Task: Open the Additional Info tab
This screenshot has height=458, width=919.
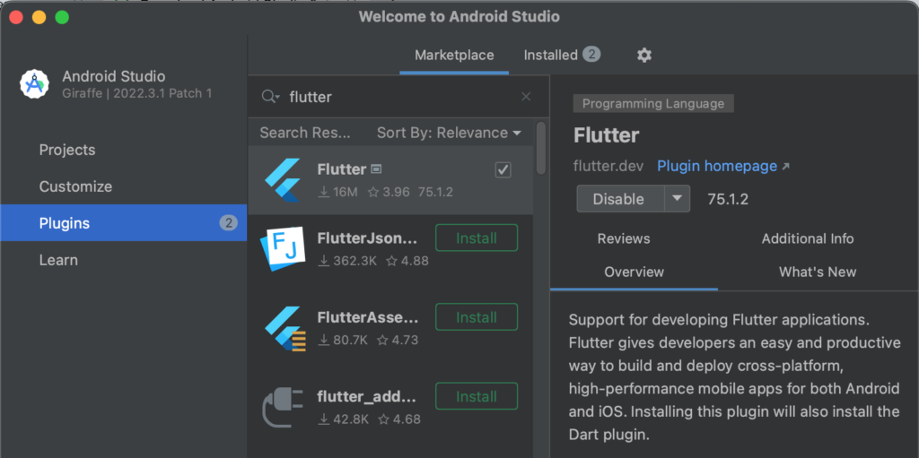Action: pos(807,238)
